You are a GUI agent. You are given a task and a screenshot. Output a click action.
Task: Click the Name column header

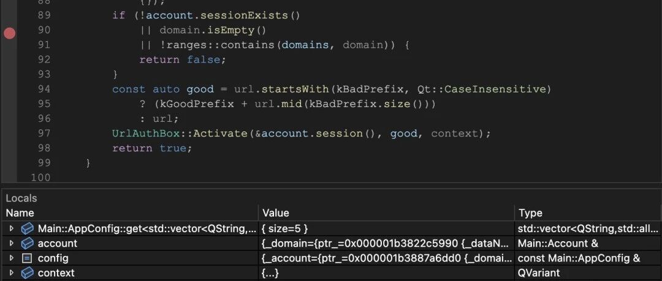(x=20, y=212)
